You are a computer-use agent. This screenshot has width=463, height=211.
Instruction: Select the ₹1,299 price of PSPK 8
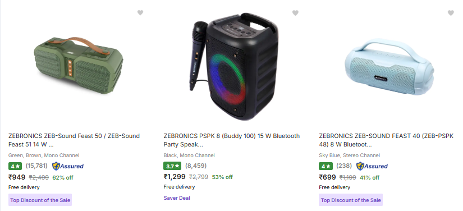point(175,177)
